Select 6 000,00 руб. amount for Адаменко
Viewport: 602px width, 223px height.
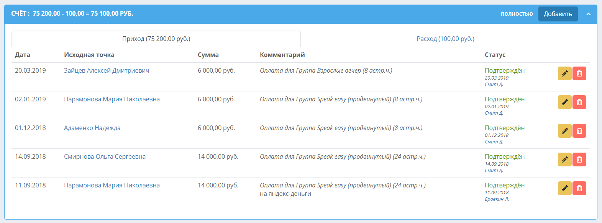216,128
